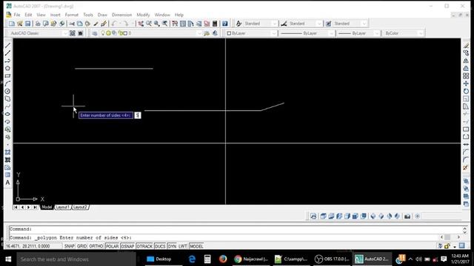This screenshot has height=266, width=474.
Task: Open the Text Style Standard dropdown
Action: (275, 24)
